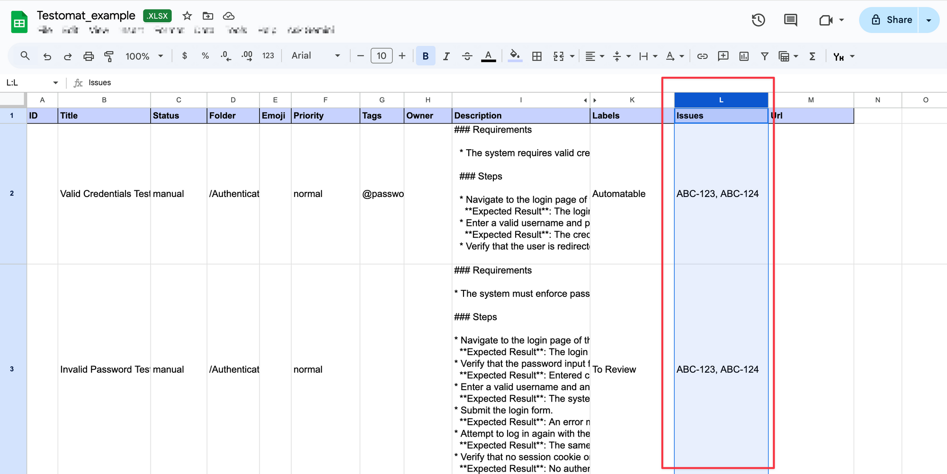Insert a chart
Screen dimensions: 947x474
click(x=743, y=56)
